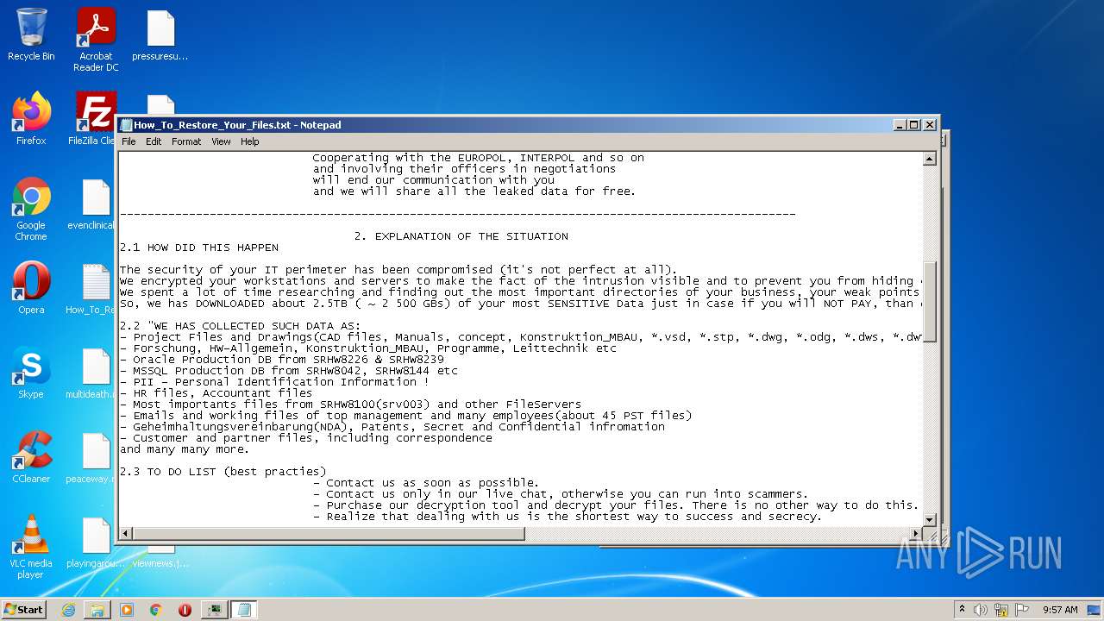Switch to the Notepad taskbar button
Viewport: 1104px width, 621px height.
[x=243, y=610]
